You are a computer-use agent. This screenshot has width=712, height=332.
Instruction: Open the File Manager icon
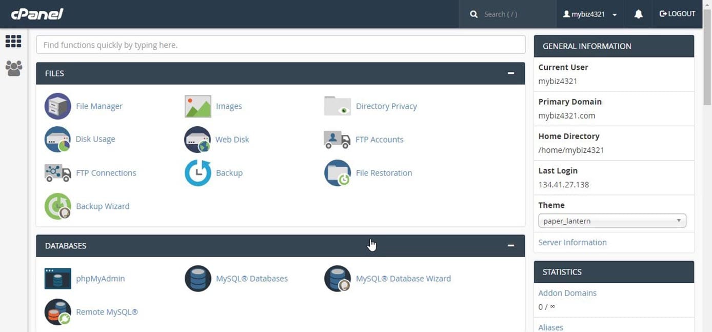(57, 106)
